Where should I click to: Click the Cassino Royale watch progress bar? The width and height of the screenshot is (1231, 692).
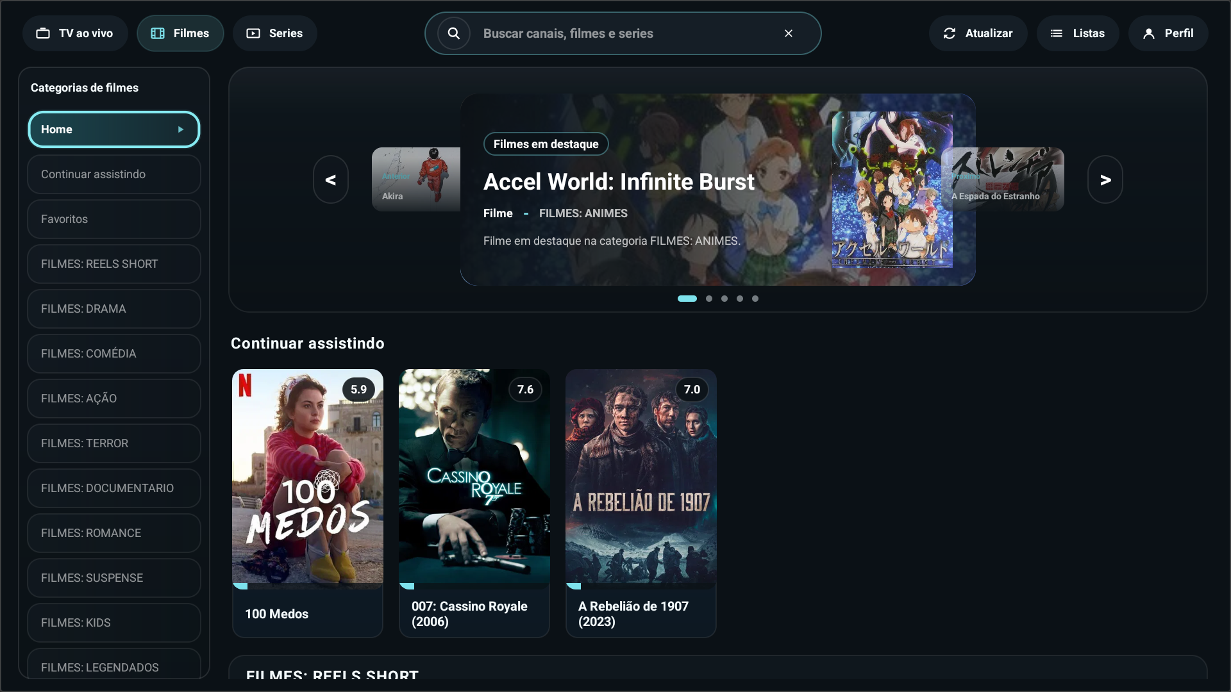click(474, 586)
